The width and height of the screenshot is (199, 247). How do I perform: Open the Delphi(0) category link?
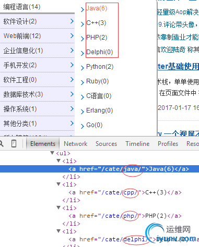click(99, 52)
